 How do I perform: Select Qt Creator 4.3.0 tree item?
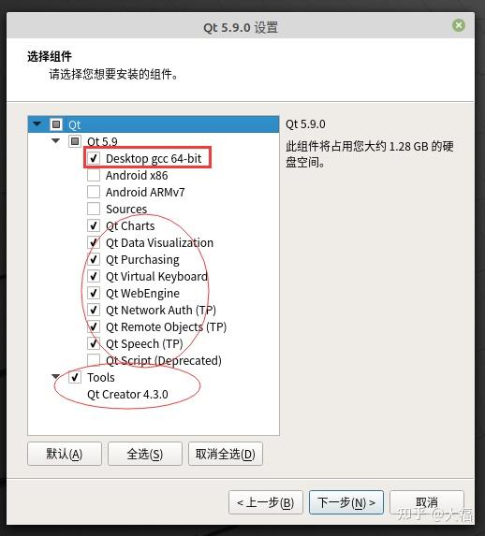pyautogui.click(x=127, y=394)
